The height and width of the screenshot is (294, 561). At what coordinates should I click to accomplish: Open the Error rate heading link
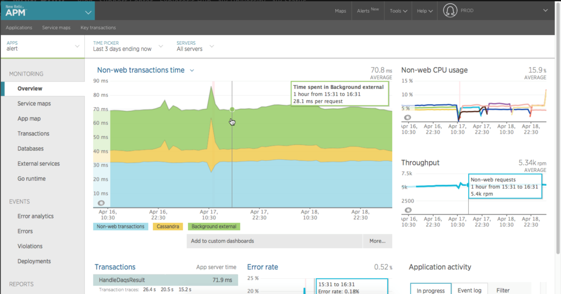pyautogui.click(x=263, y=267)
